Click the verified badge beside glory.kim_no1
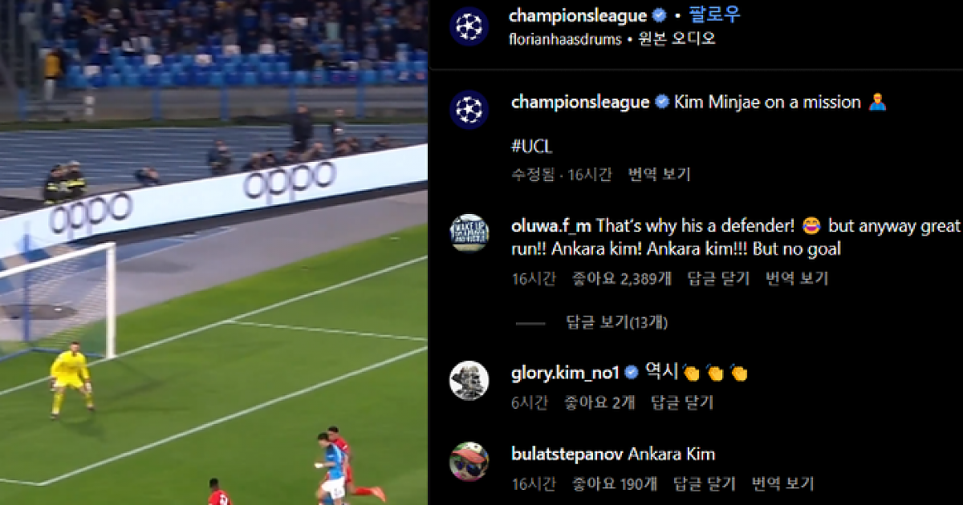 pyautogui.click(x=632, y=373)
